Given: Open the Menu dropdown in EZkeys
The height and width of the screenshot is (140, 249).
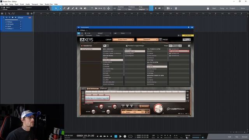Looking at the screenshot, I should [186, 40].
